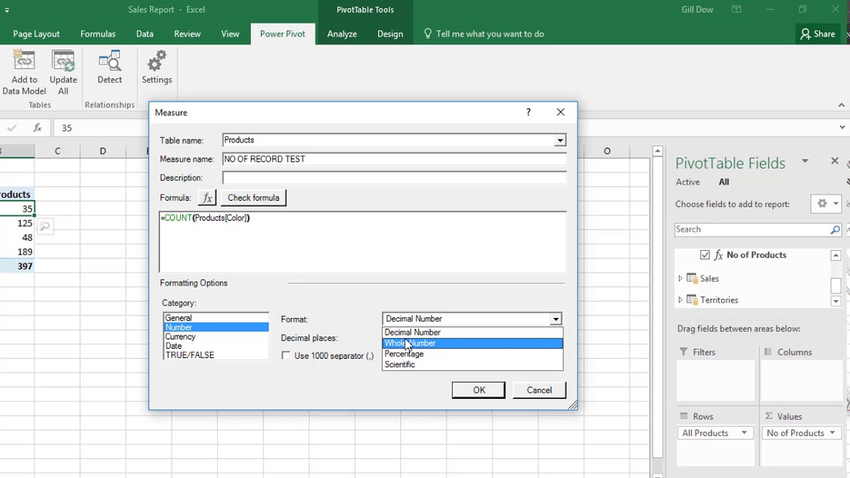Select Percentage in the Format list

(404, 354)
